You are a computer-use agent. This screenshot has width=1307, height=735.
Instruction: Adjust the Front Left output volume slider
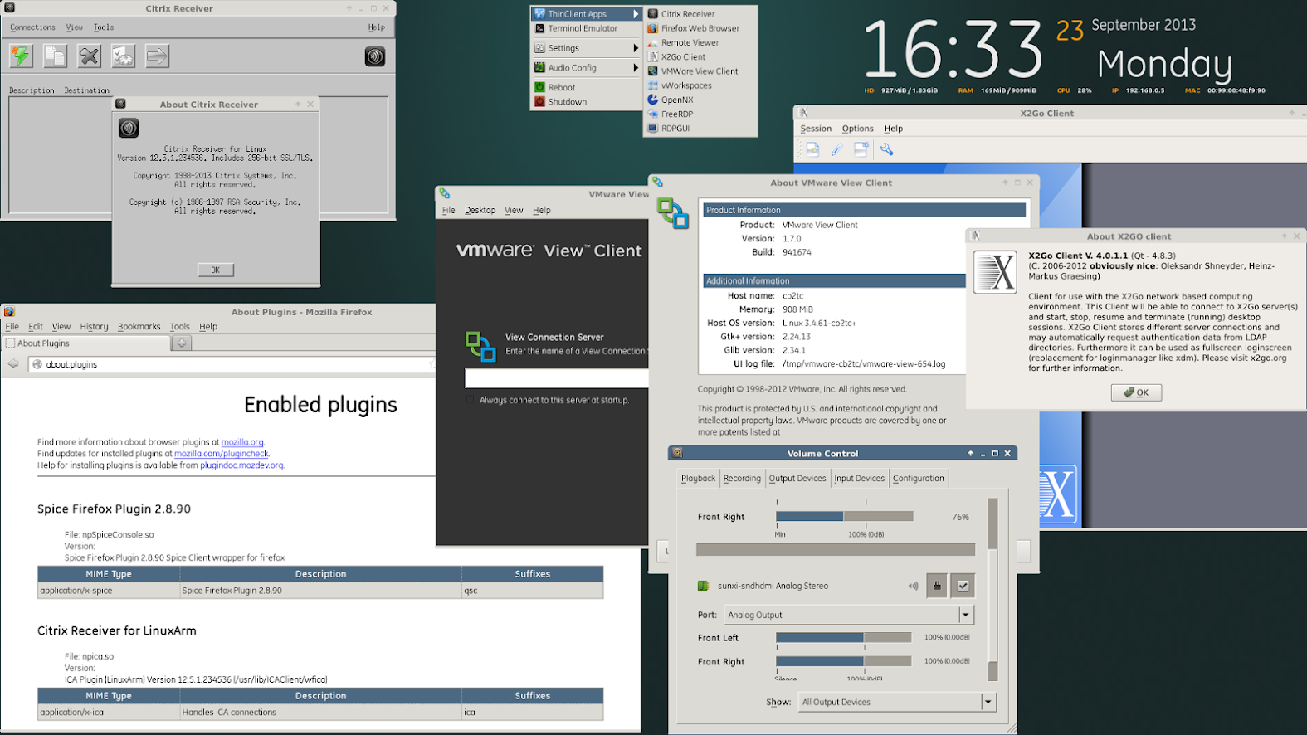click(844, 637)
